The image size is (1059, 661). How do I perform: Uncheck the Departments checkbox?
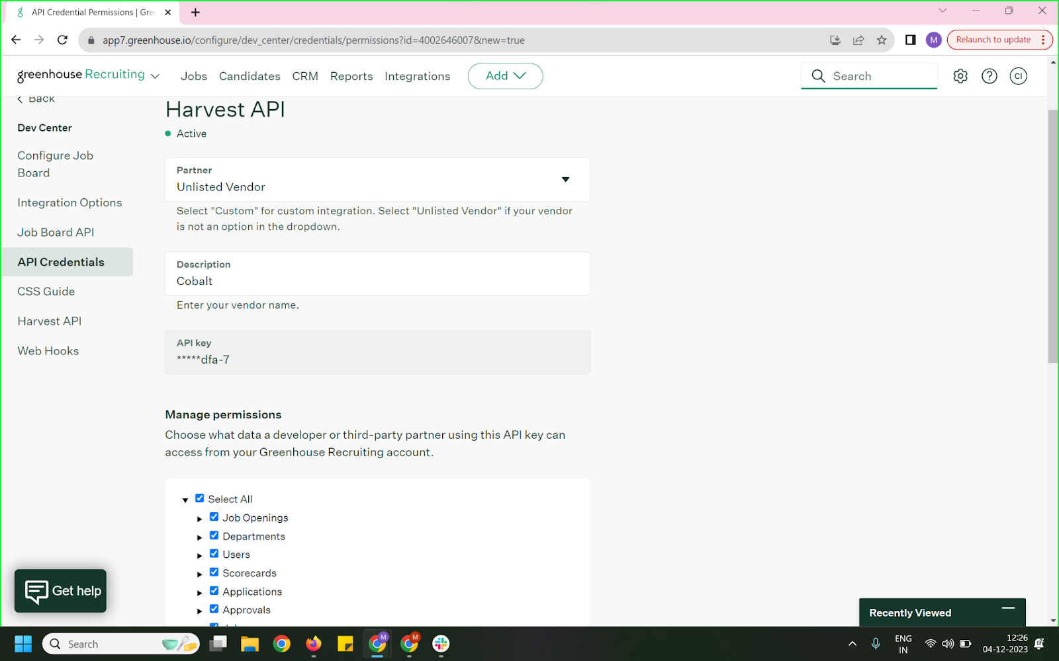click(x=214, y=535)
